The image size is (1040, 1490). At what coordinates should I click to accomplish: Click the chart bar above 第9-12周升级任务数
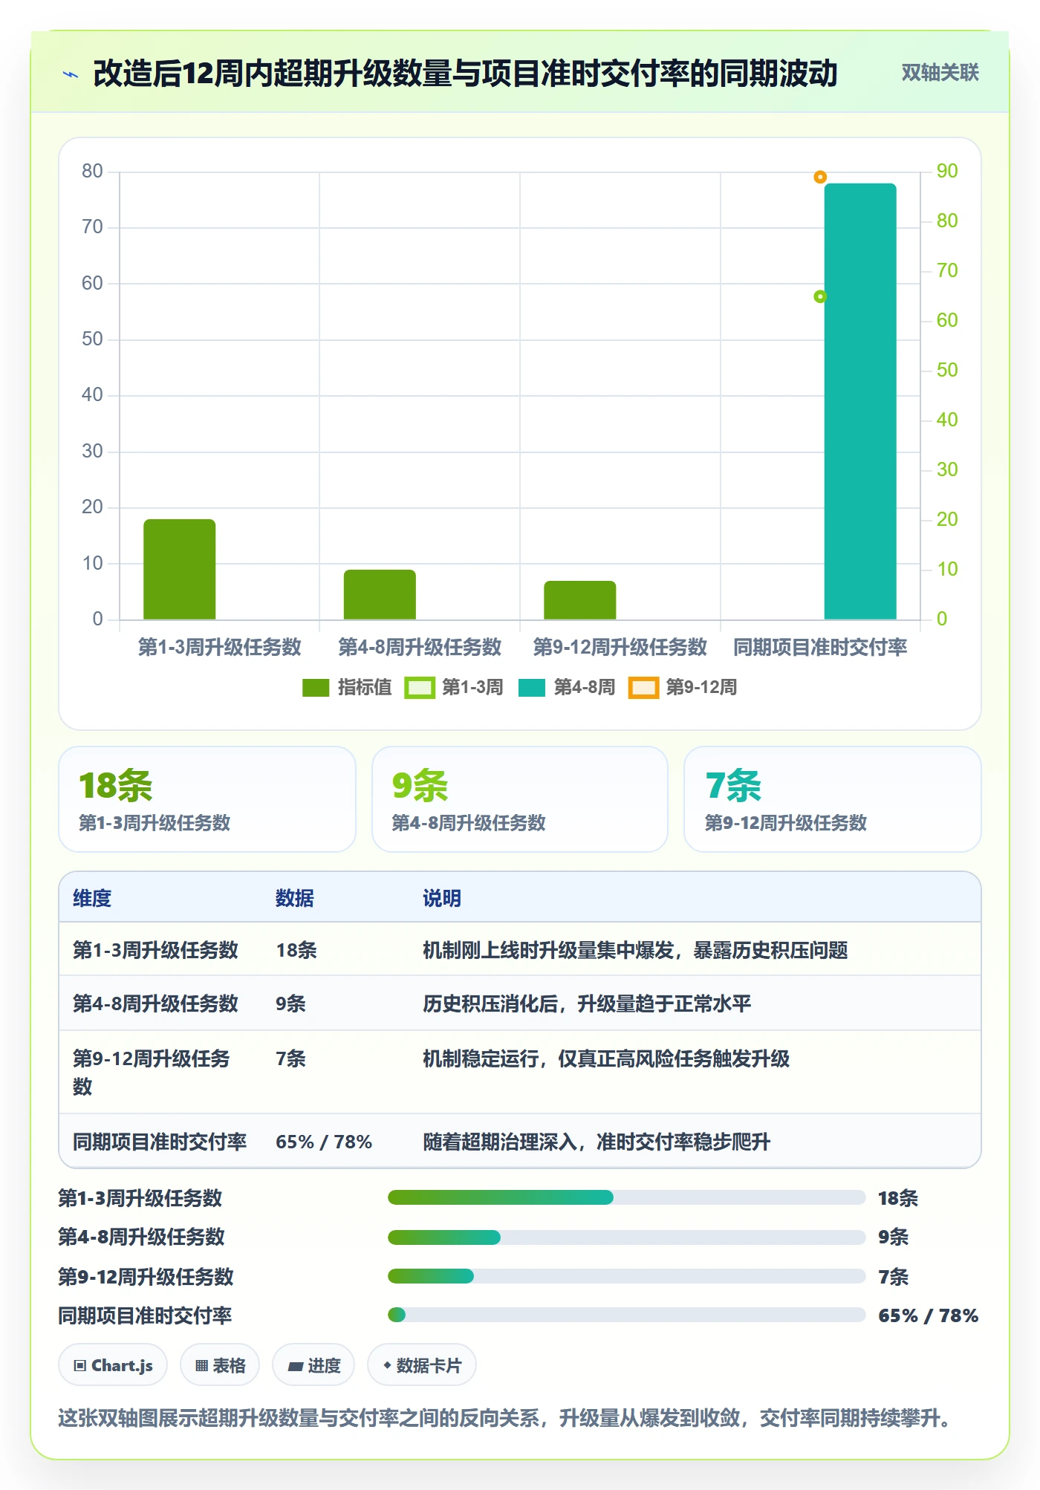580,600
